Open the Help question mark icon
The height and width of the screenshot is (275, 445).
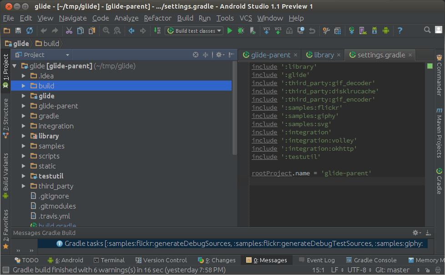point(400,31)
